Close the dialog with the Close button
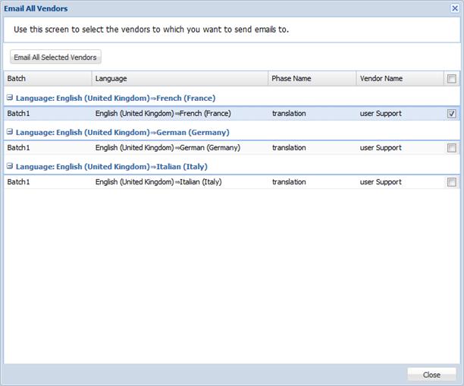 pyautogui.click(x=431, y=375)
